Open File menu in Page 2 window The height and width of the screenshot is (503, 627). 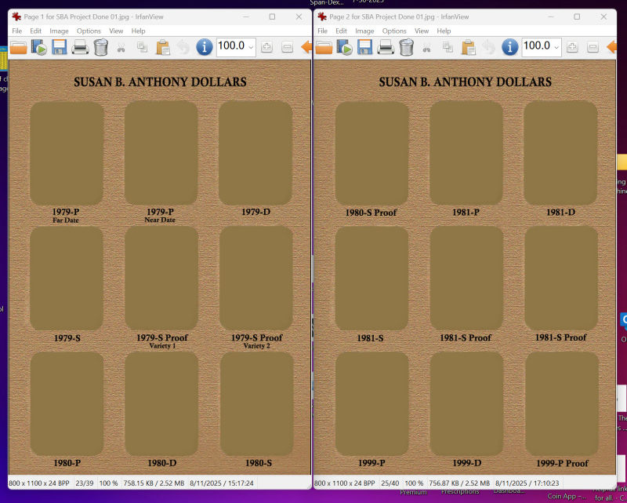(322, 31)
